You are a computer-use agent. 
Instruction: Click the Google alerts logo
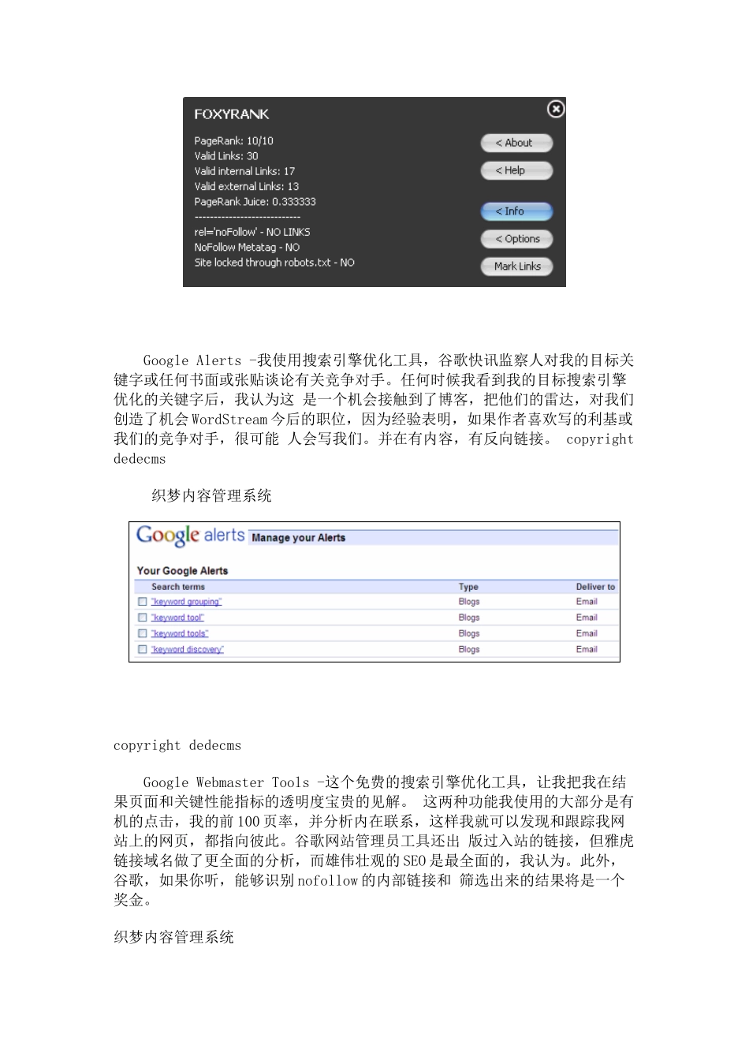tap(191, 536)
